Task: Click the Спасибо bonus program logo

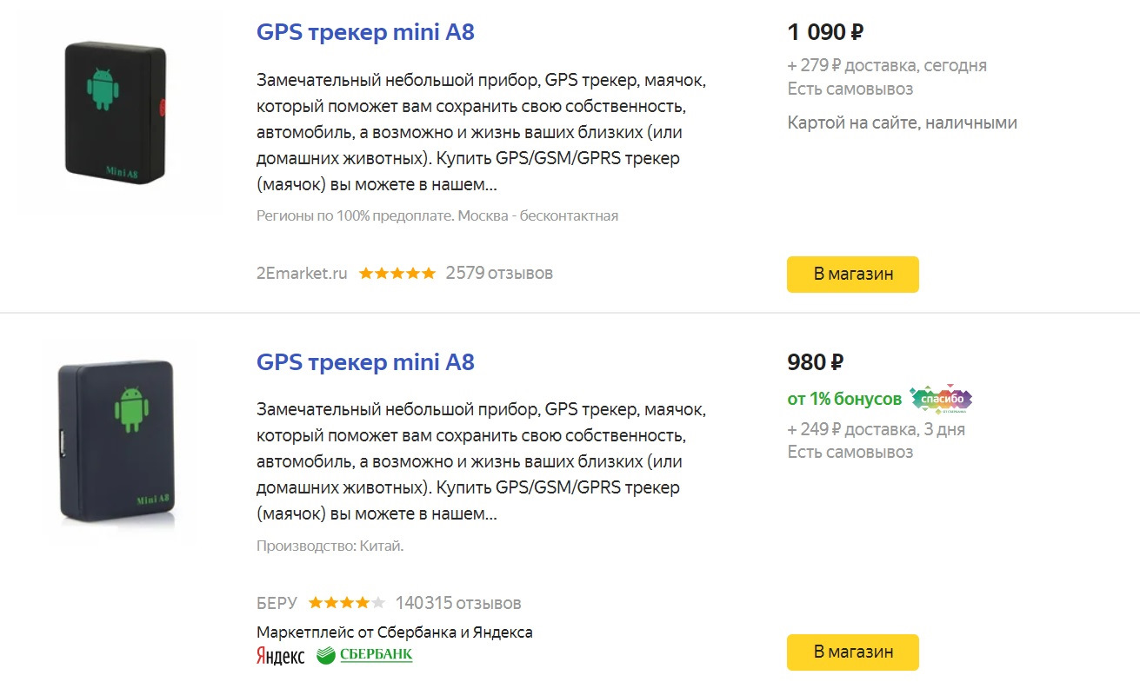Action: pyautogui.click(x=941, y=399)
